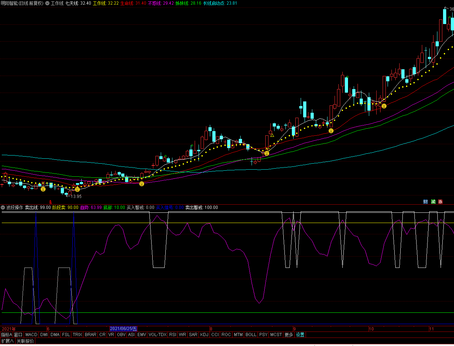
Task: Switch to the CCI indicator
Action: (215, 335)
